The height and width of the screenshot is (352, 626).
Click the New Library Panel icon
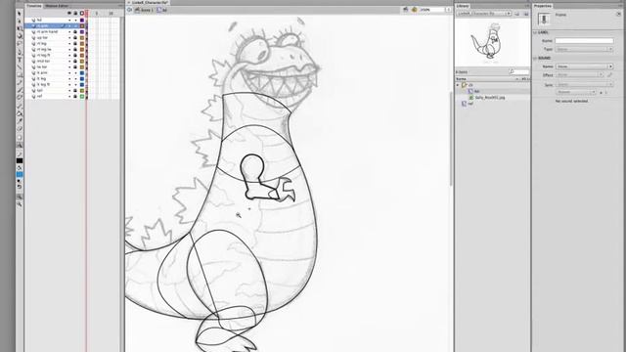click(526, 14)
